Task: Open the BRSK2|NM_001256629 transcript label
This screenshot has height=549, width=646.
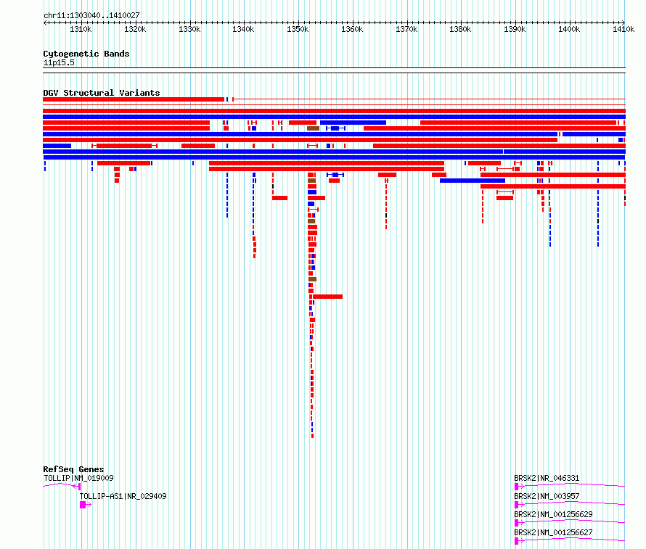Action: [x=553, y=514]
